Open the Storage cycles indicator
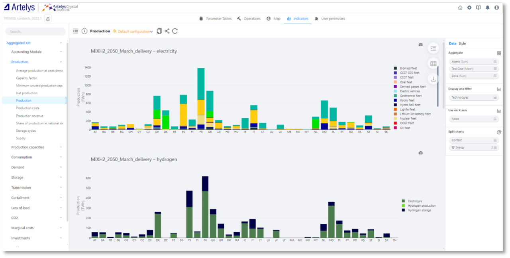This screenshot has width=510, height=258. 26,131
